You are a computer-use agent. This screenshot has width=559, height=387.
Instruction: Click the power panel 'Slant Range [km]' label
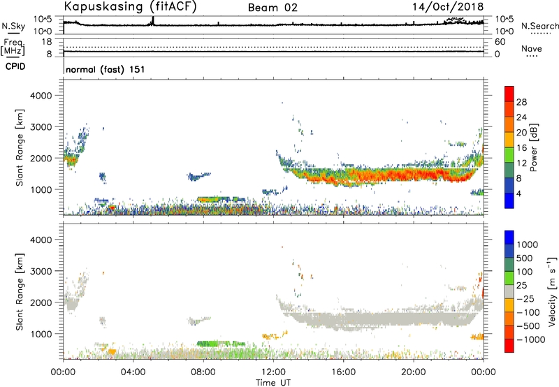[x=20, y=147]
